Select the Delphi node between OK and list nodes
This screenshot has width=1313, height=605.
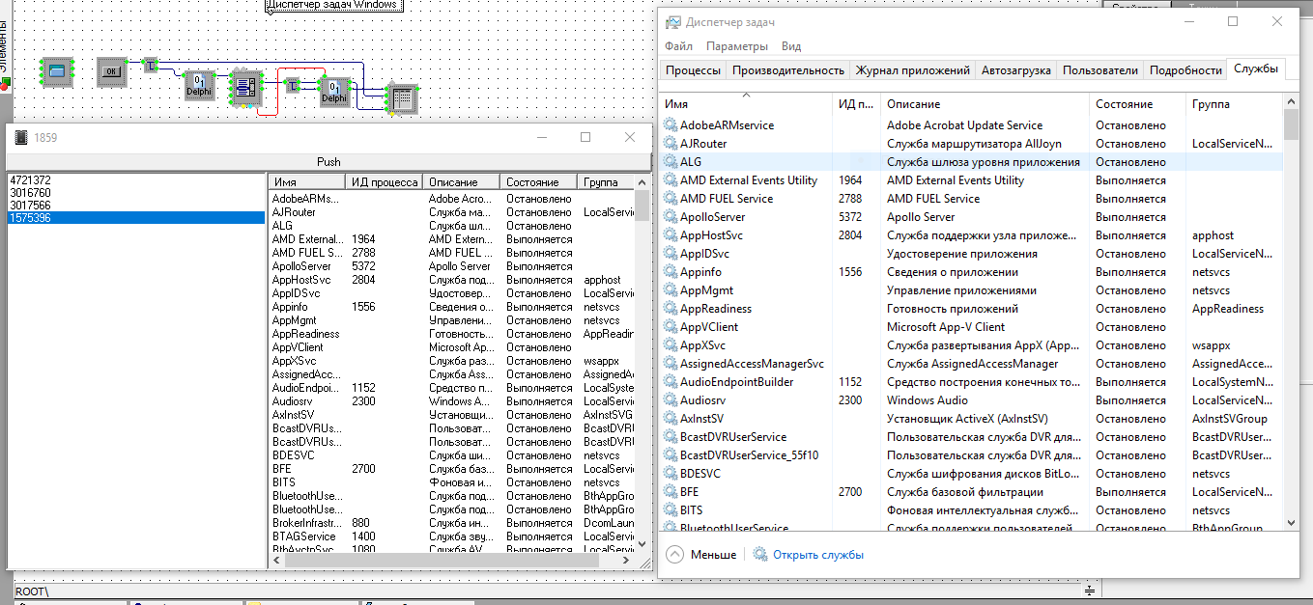[x=199, y=85]
